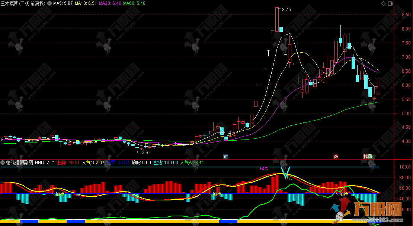Select the yellow MA10 indicator label
Image resolution: width=413 pixels, height=226 pixels.
86,3
